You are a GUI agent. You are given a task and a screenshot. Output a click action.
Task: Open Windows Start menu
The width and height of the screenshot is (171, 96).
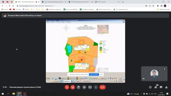3,94
